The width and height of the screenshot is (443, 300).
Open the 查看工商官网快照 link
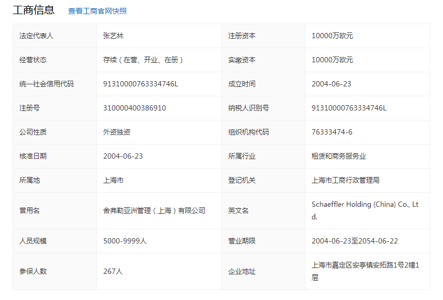coord(97,11)
